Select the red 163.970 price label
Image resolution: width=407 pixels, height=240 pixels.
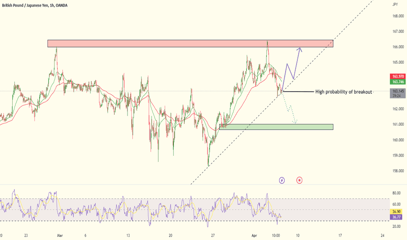click(398, 76)
